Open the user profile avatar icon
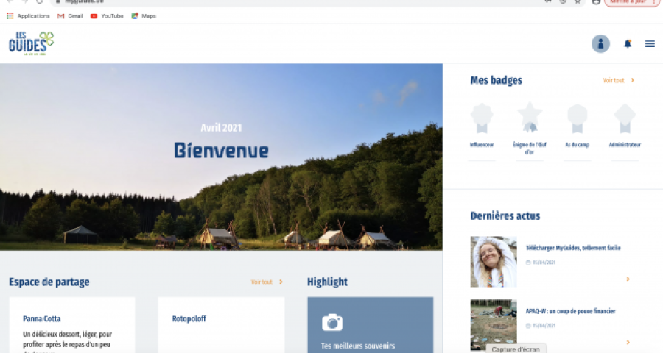 click(x=600, y=43)
